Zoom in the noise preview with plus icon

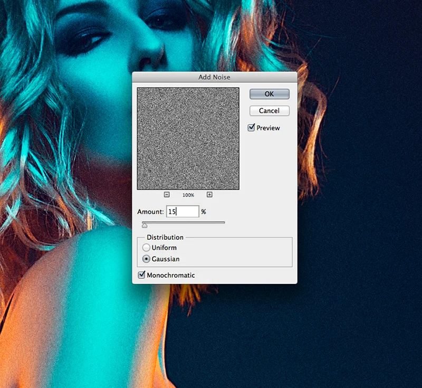click(x=209, y=194)
